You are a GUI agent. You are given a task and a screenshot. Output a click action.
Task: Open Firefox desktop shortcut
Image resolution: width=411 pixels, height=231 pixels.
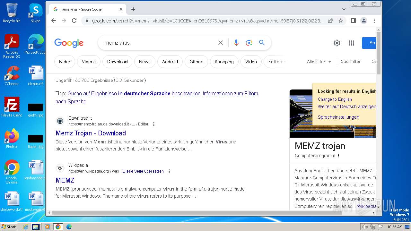[12, 139]
